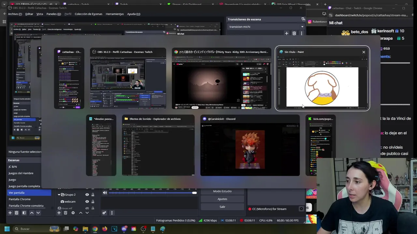
Task: Open a new Chrome tab with plus
Action: tap(325, 4)
